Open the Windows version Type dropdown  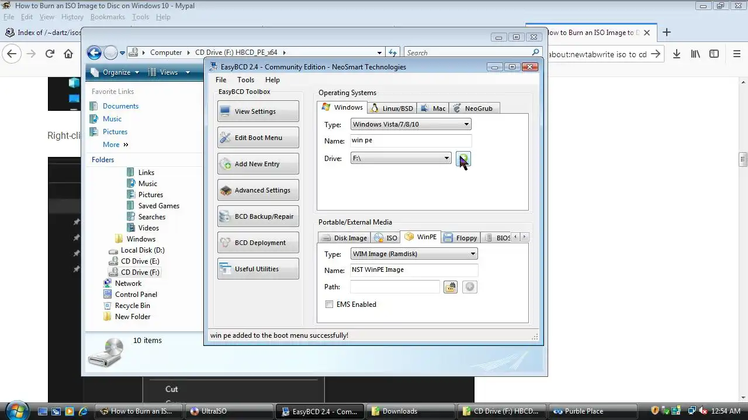coord(411,124)
